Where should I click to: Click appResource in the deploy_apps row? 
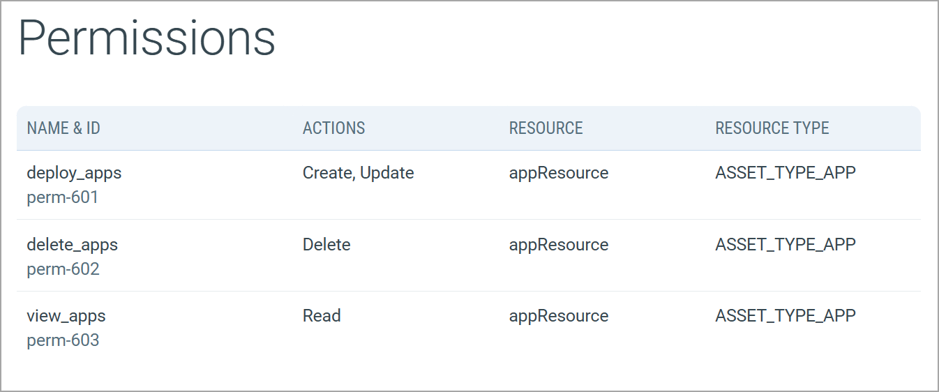[558, 173]
